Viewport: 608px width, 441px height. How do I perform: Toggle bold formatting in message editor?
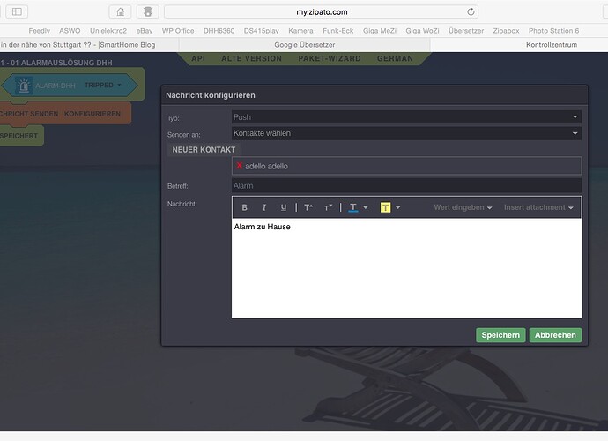click(x=244, y=207)
